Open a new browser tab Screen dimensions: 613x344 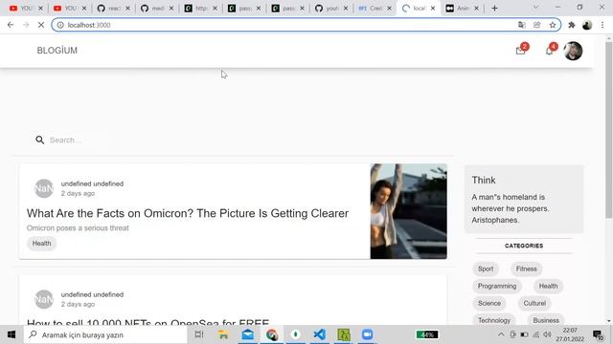494,9
